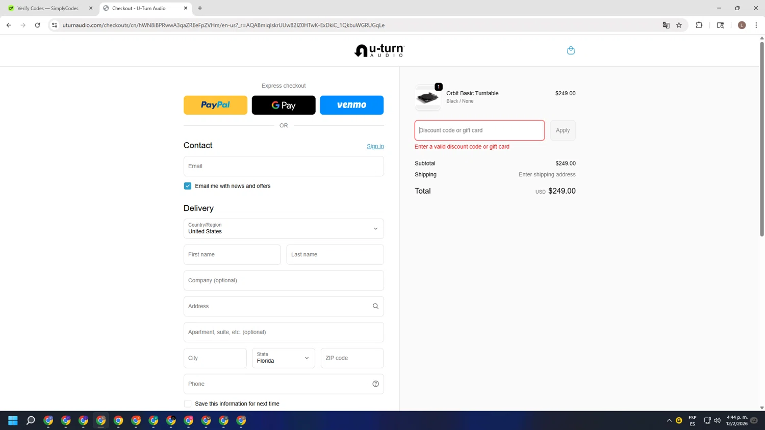The height and width of the screenshot is (430, 765).
Task: Click the Total amount $249.00
Action: pyautogui.click(x=562, y=191)
